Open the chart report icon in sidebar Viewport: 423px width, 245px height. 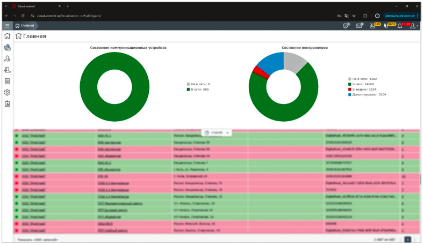coord(8,104)
